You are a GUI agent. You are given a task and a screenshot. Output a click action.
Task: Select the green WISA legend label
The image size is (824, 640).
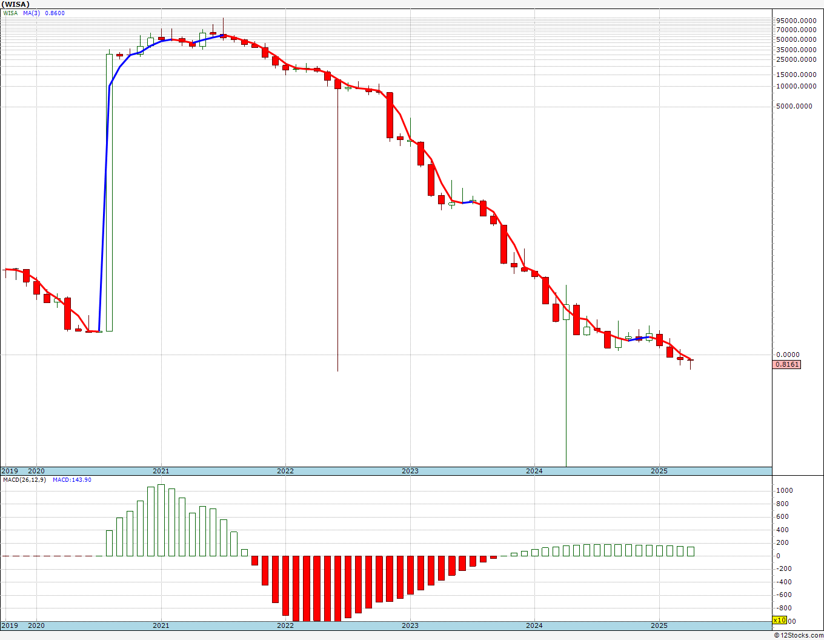click(10, 13)
